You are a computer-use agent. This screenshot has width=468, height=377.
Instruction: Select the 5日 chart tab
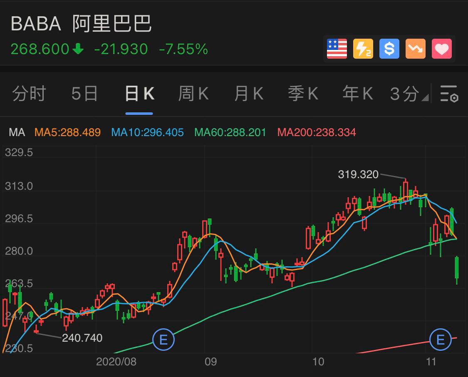tap(84, 94)
